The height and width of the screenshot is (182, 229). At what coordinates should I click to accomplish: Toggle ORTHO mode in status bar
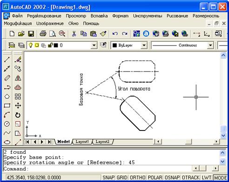click(138, 177)
